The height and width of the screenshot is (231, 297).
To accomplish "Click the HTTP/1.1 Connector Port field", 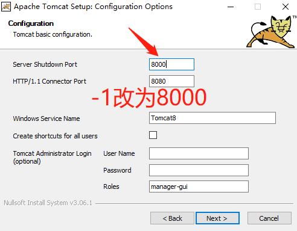I will click(171, 81).
